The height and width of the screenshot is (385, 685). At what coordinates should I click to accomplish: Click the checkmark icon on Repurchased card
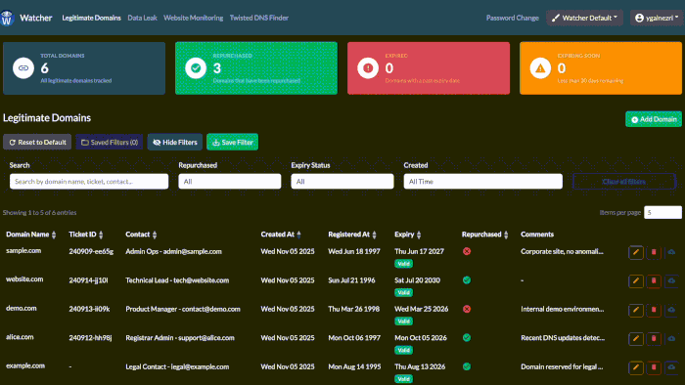pyautogui.click(x=196, y=68)
